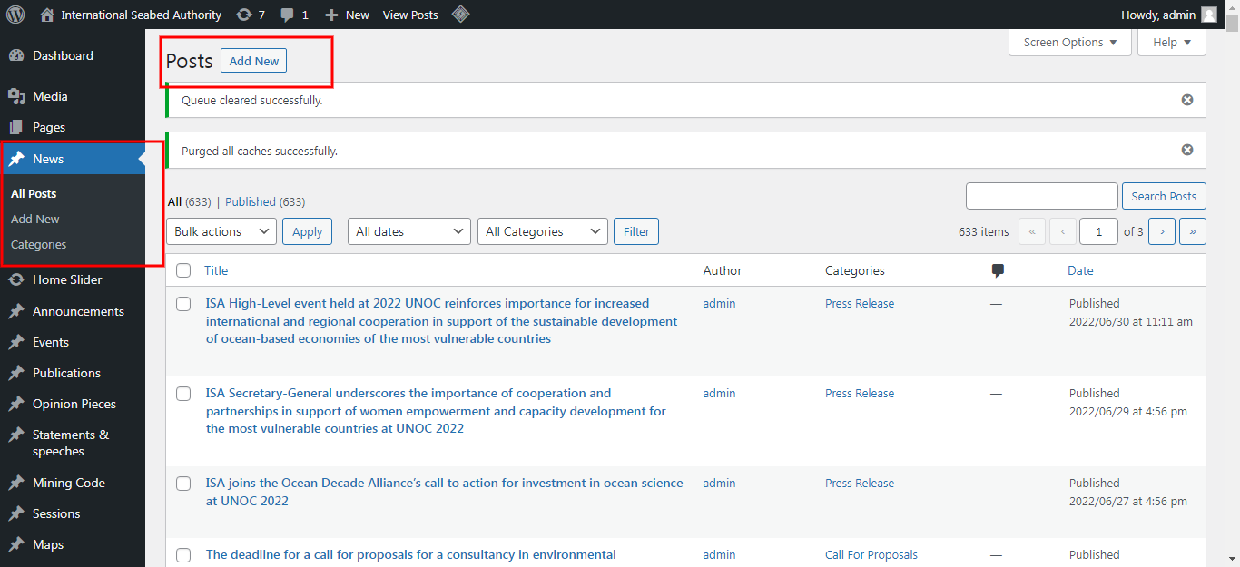Image resolution: width=1240 pixels, height=567 pixels.
Task: Open the comments bubble icon showing 1
Action: [287, 15]
